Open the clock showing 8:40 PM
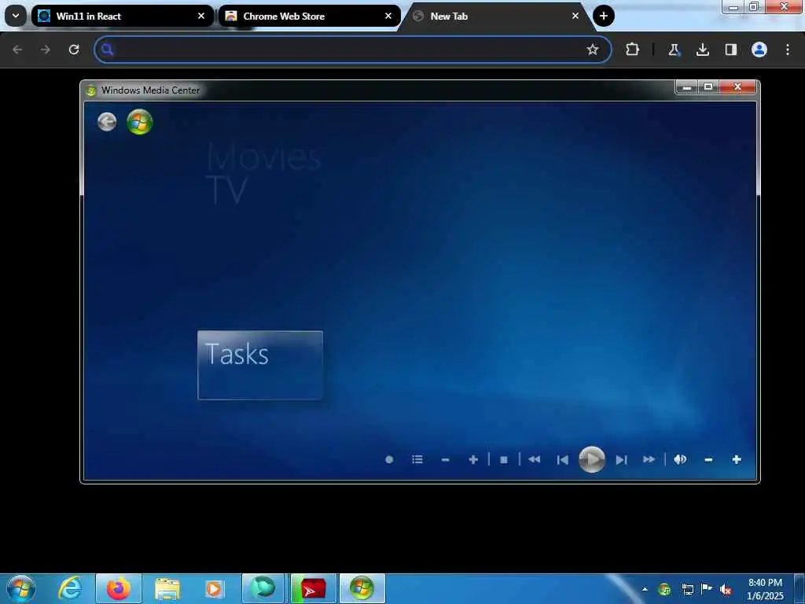Screen dimensions: 805x604 tap(765, 588)
